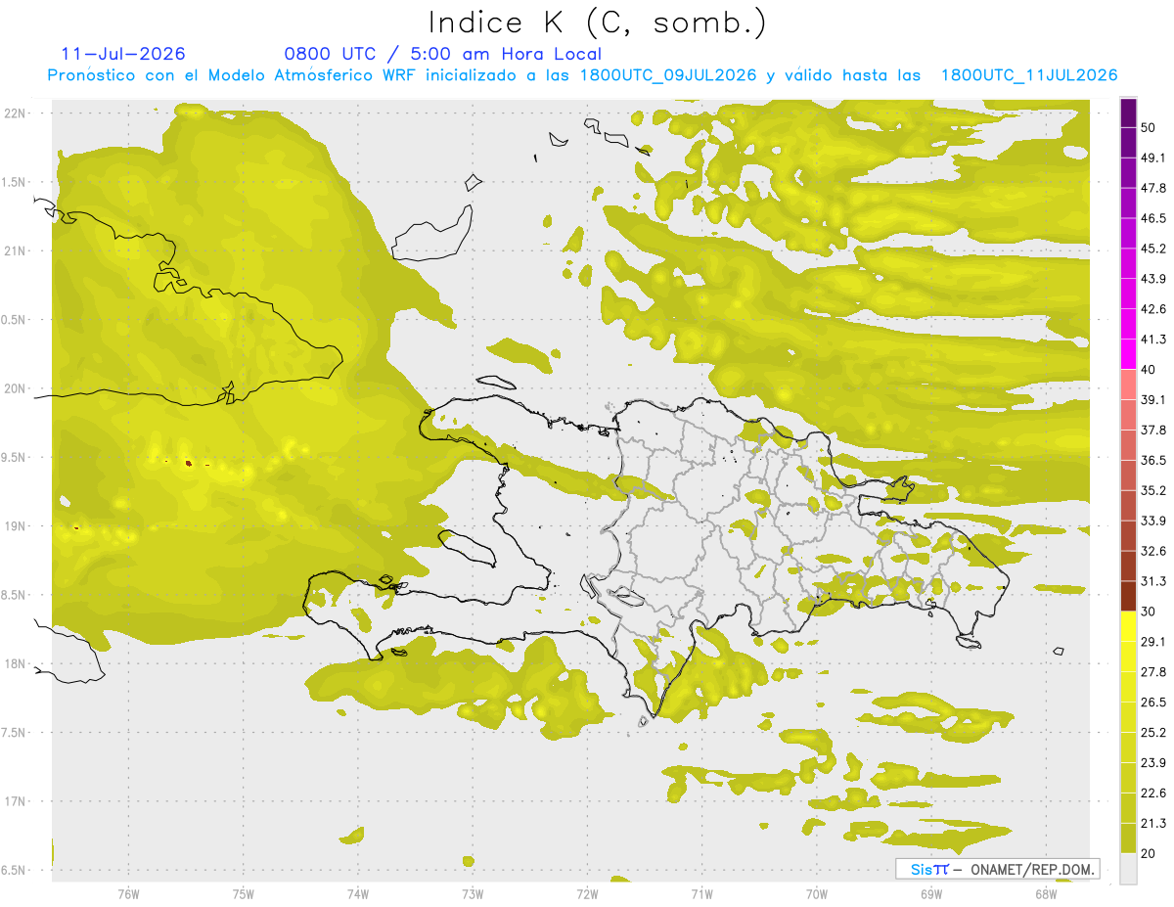1174x907 pixels.
Task: Pick the colorbar value 33.9
Action: 1153,521
